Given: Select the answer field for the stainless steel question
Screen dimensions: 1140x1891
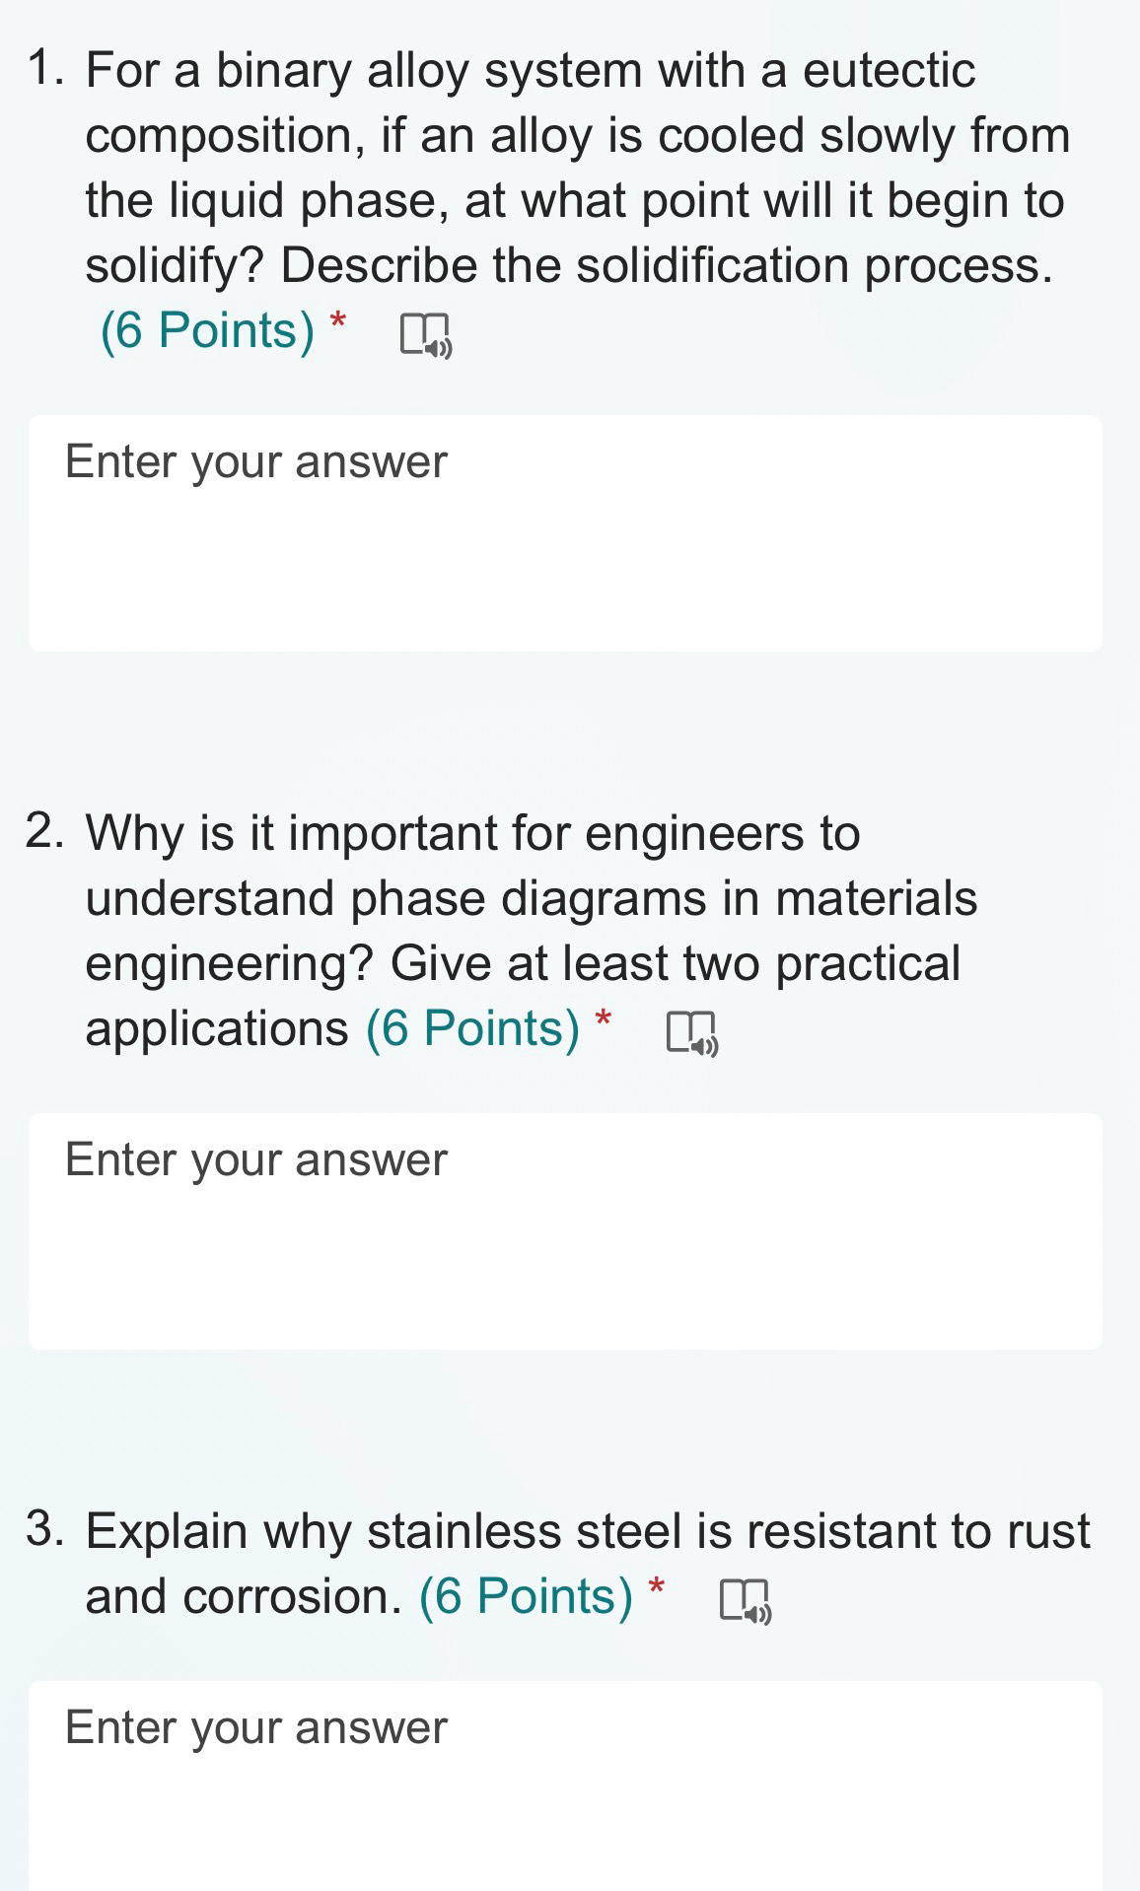Looking at the screenshot, I should (x=565, y=1785).
